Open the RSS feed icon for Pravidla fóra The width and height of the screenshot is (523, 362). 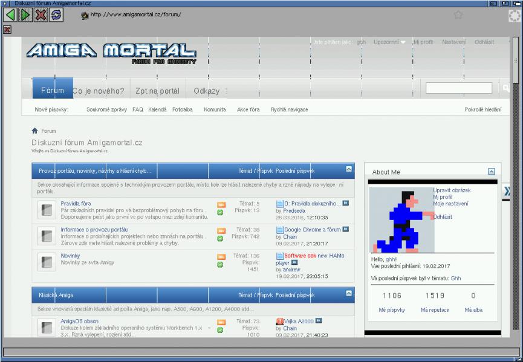point(221,204)
